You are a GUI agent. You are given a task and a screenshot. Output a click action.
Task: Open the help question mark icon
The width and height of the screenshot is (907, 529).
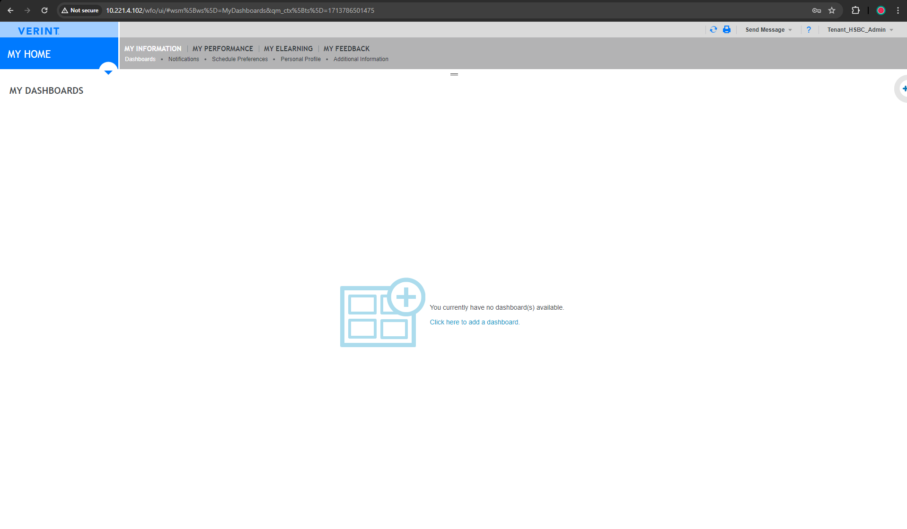pos(809,30)
